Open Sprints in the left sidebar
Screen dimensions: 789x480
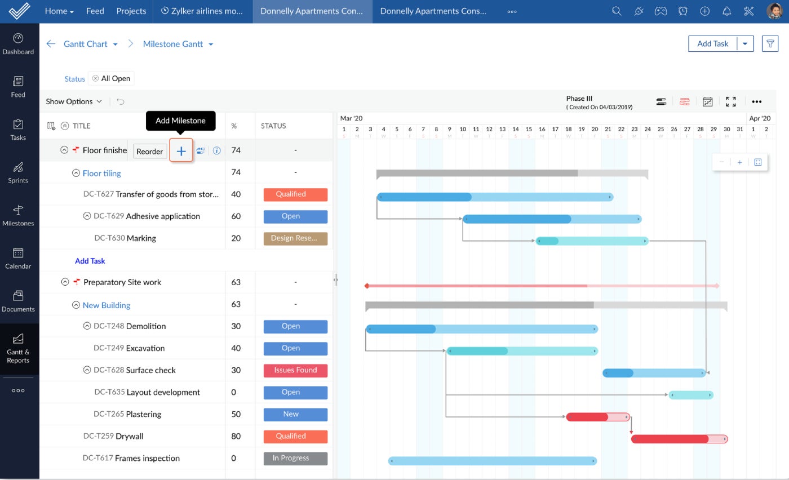(x=18, y=173)
